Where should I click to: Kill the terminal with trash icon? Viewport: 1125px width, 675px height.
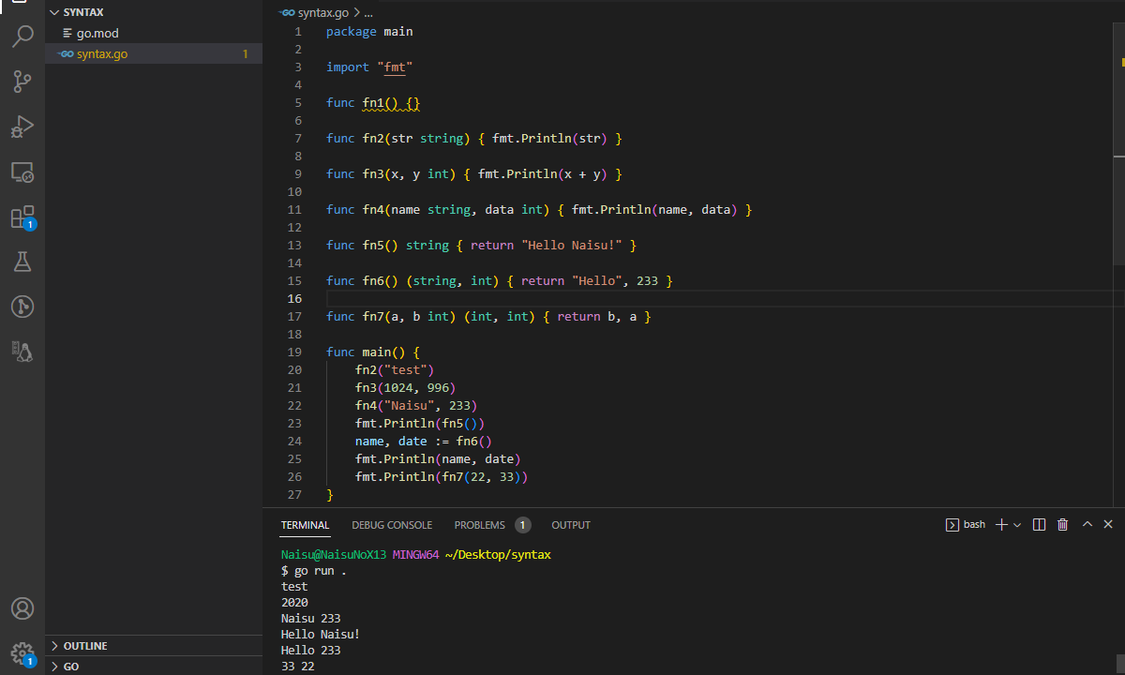[x=1063, y=525]
